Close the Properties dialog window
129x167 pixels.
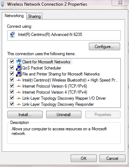120,2
